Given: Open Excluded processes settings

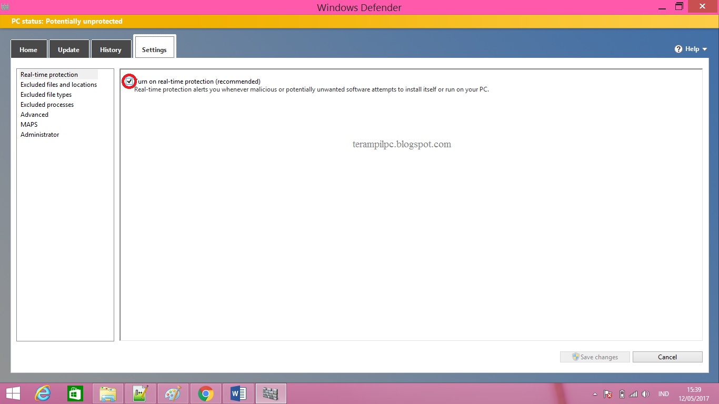Looking at the screenshot, I should tap(47, 105).
